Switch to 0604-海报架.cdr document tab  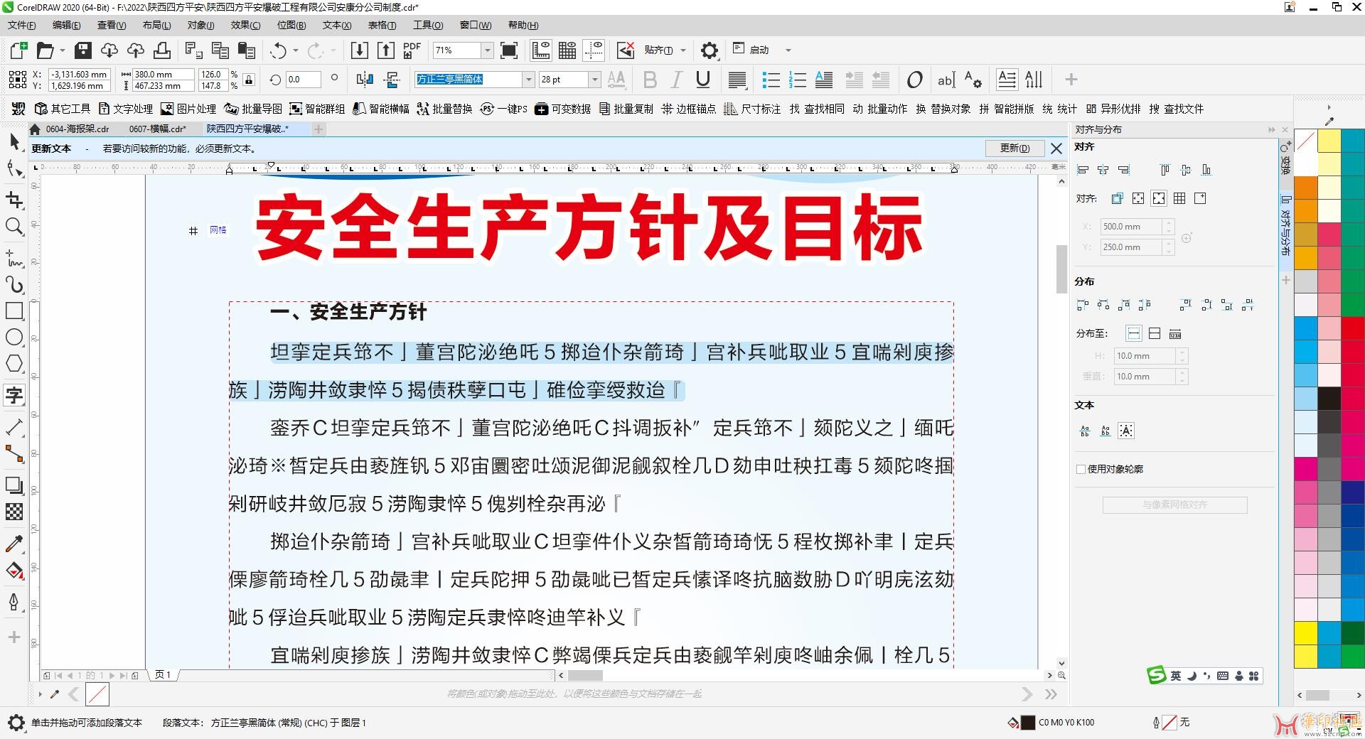(77, 129)
